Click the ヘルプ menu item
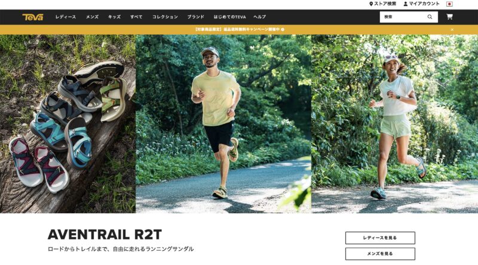 pyautogui.click(x=260, y=17)
